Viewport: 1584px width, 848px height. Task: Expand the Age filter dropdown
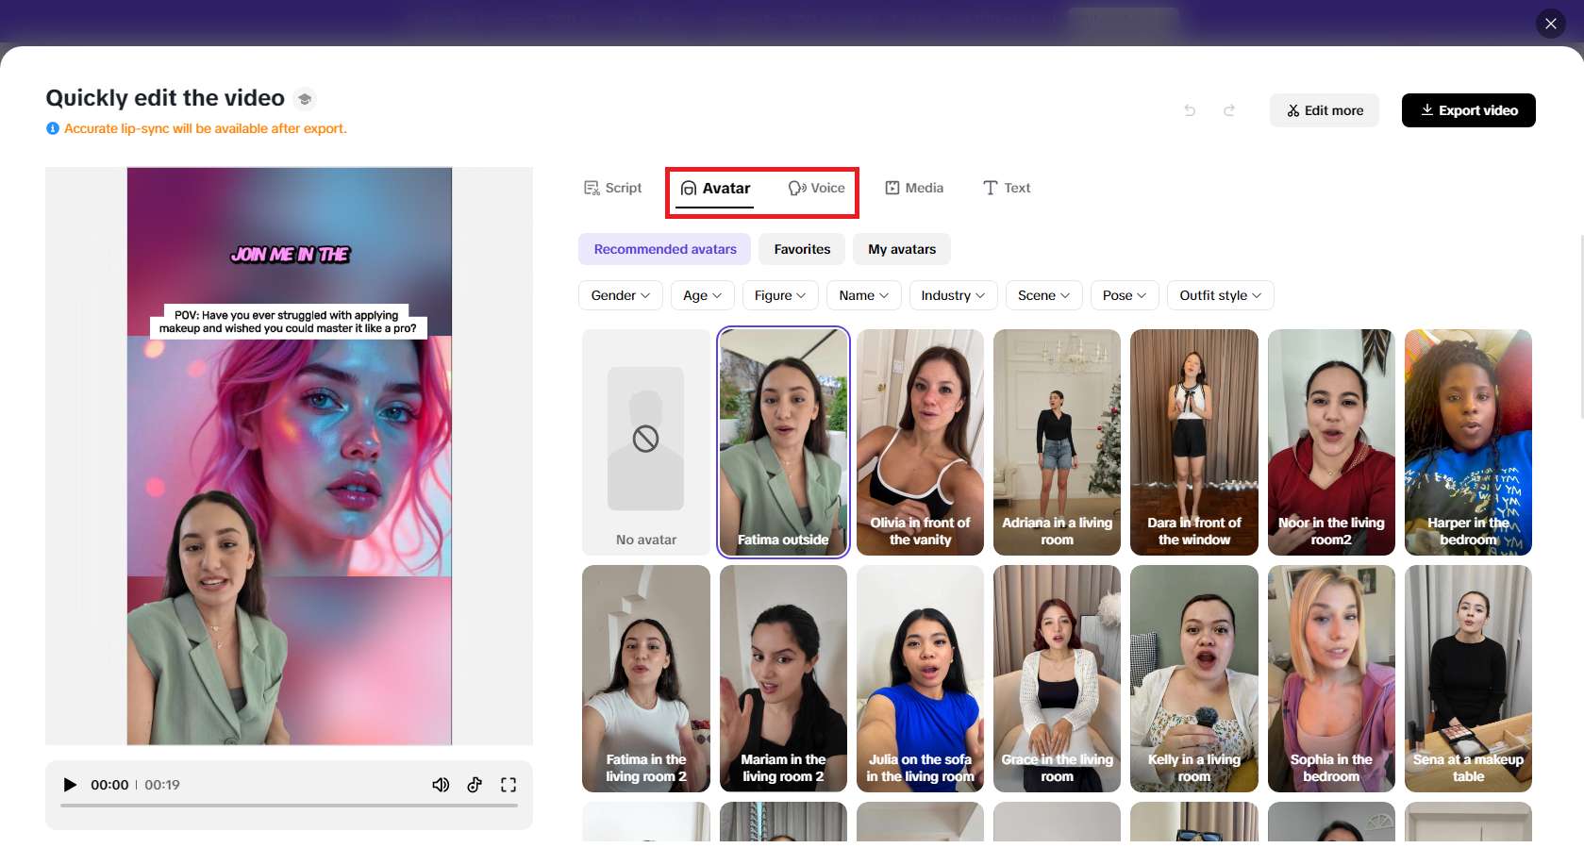tap(703, 295)
